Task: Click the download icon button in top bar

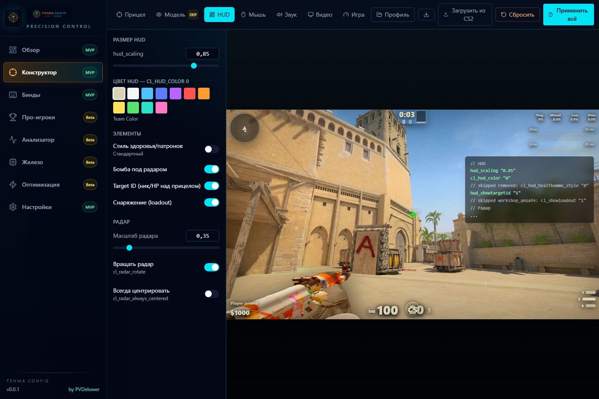Action: [x=426, y=15]
